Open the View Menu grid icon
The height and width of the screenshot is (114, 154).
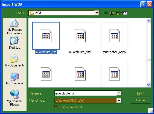click(x=126, y=13)
